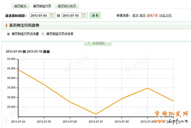Pick the 过去30天 quick range
Screen dimensions: 191x128
[165, 15]
